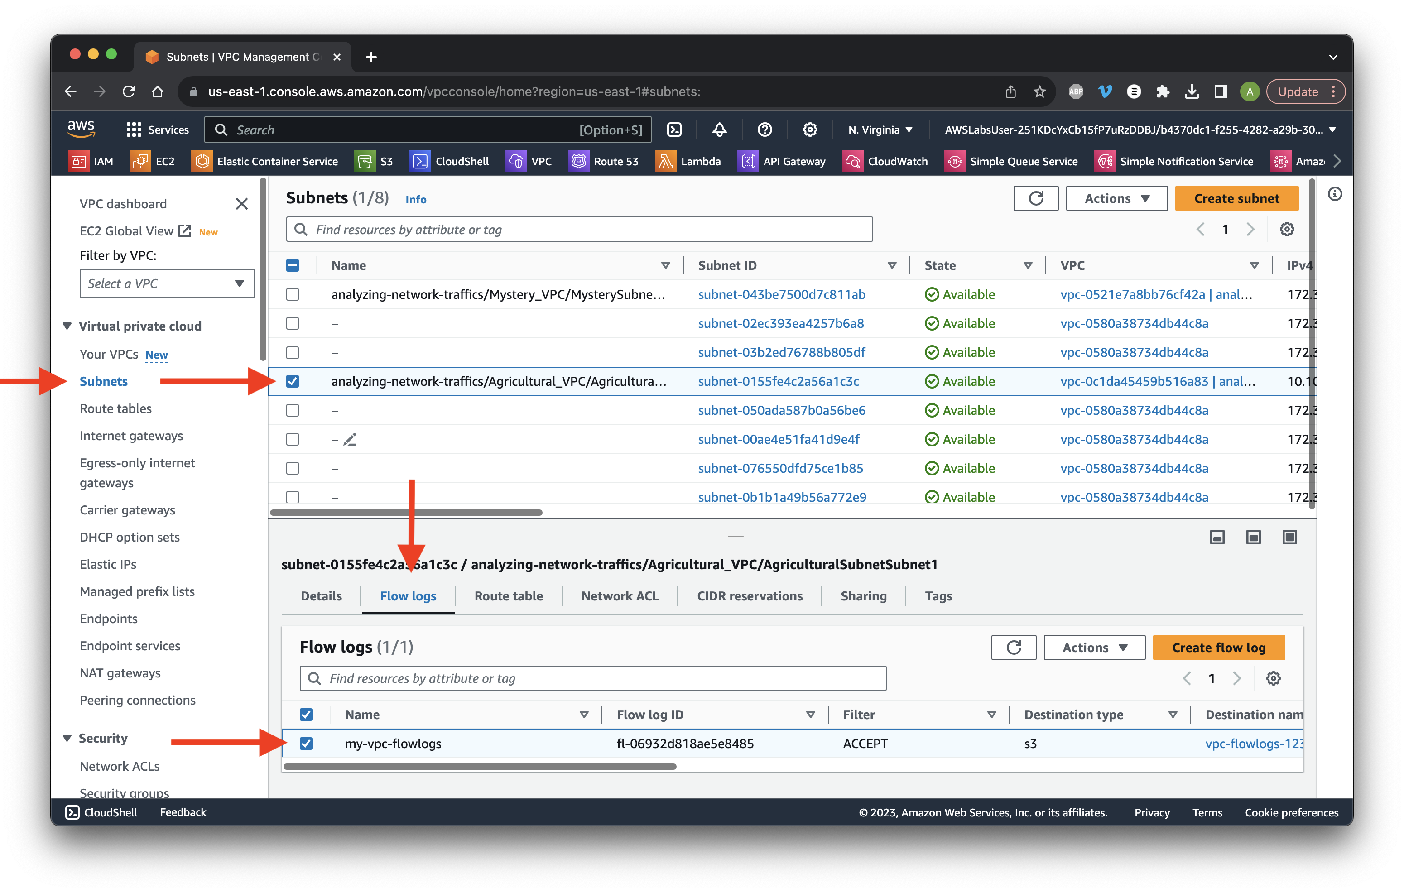Launch CloudShell from the top navigation bar

[x=674, y=130]
